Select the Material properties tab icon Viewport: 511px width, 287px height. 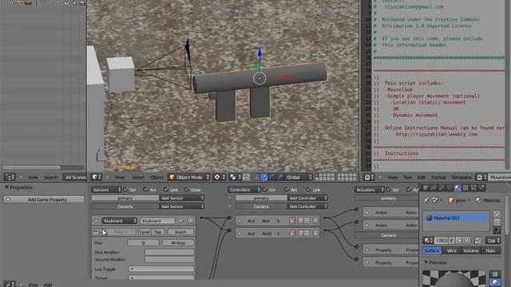pyautogui.click(x=458, y=188)
